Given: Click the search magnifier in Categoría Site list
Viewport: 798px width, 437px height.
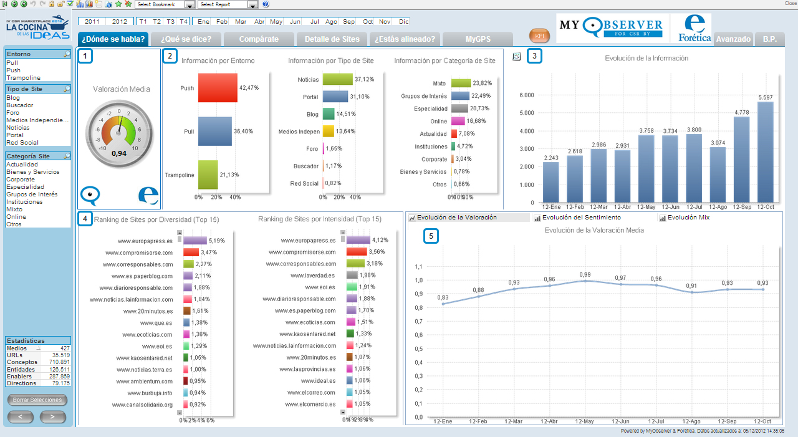Looking at the screenshot, I should 67,156.
